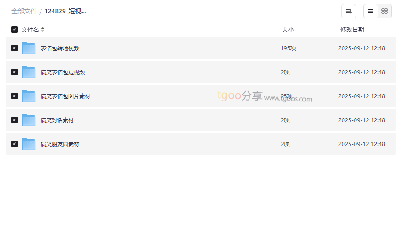The image size is (403, 237).
Task: Uncheck the 表情包转场视频 row checkbox
Action: click(x=14, y=48)
